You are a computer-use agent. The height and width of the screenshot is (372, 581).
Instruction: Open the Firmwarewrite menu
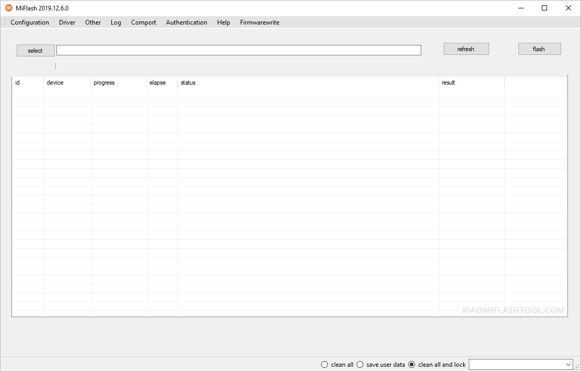(x=260, y=22)
